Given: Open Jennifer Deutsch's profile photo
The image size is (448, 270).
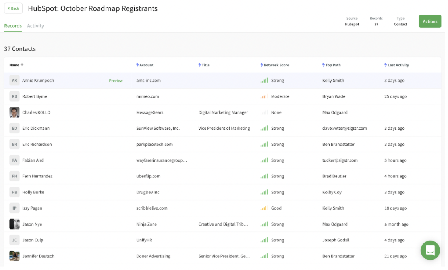Looking at the screenshot, I should coord(14,256).
